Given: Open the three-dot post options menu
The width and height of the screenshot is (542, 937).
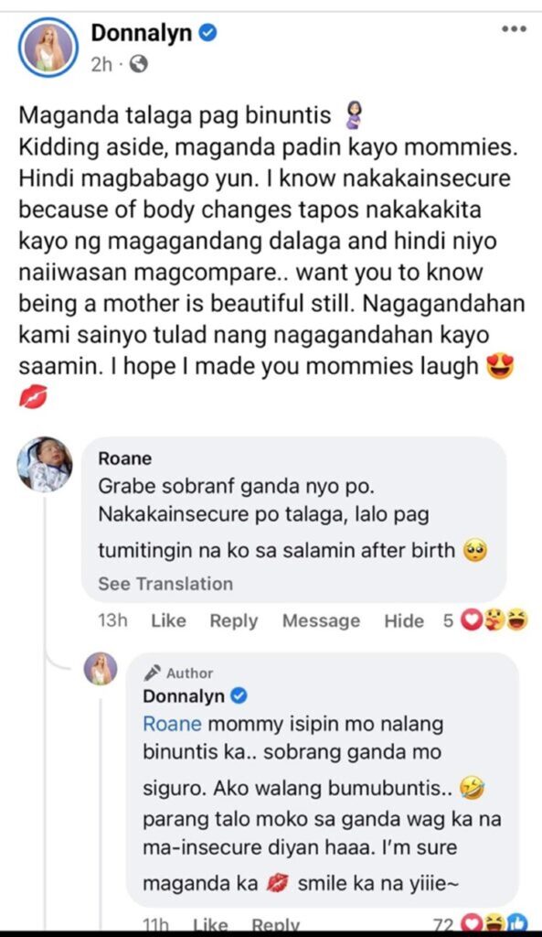Looking at the screenshot, I should (x=514, y=28).
